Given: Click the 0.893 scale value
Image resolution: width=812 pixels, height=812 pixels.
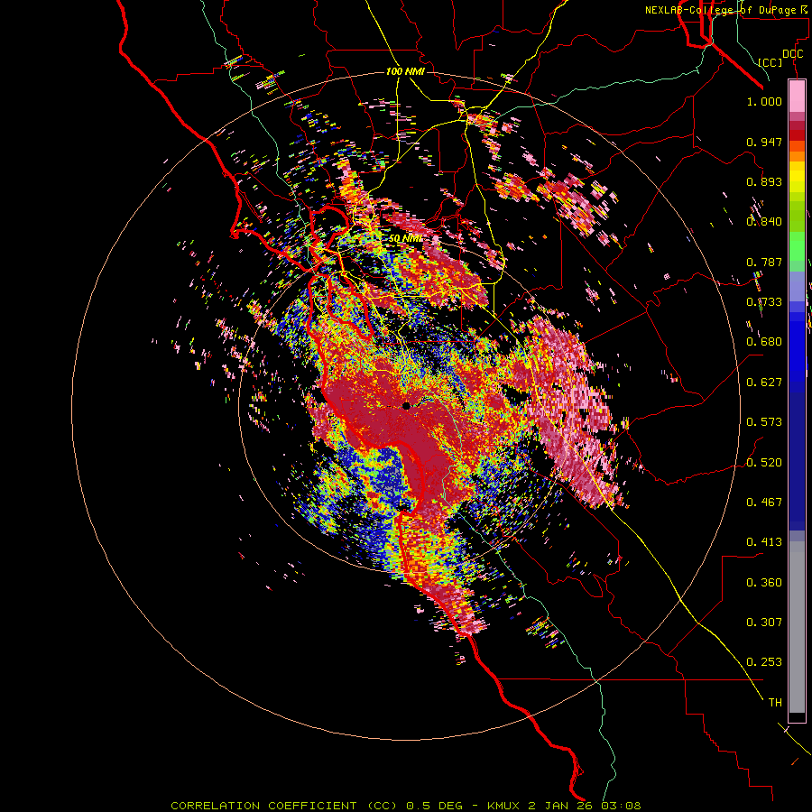Looking at the screenshot, I should click(x=764, y=181).
